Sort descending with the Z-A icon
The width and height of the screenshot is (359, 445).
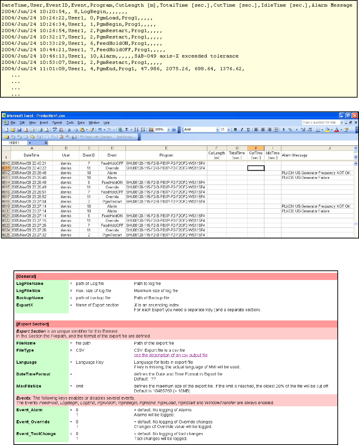coord(143,130)
